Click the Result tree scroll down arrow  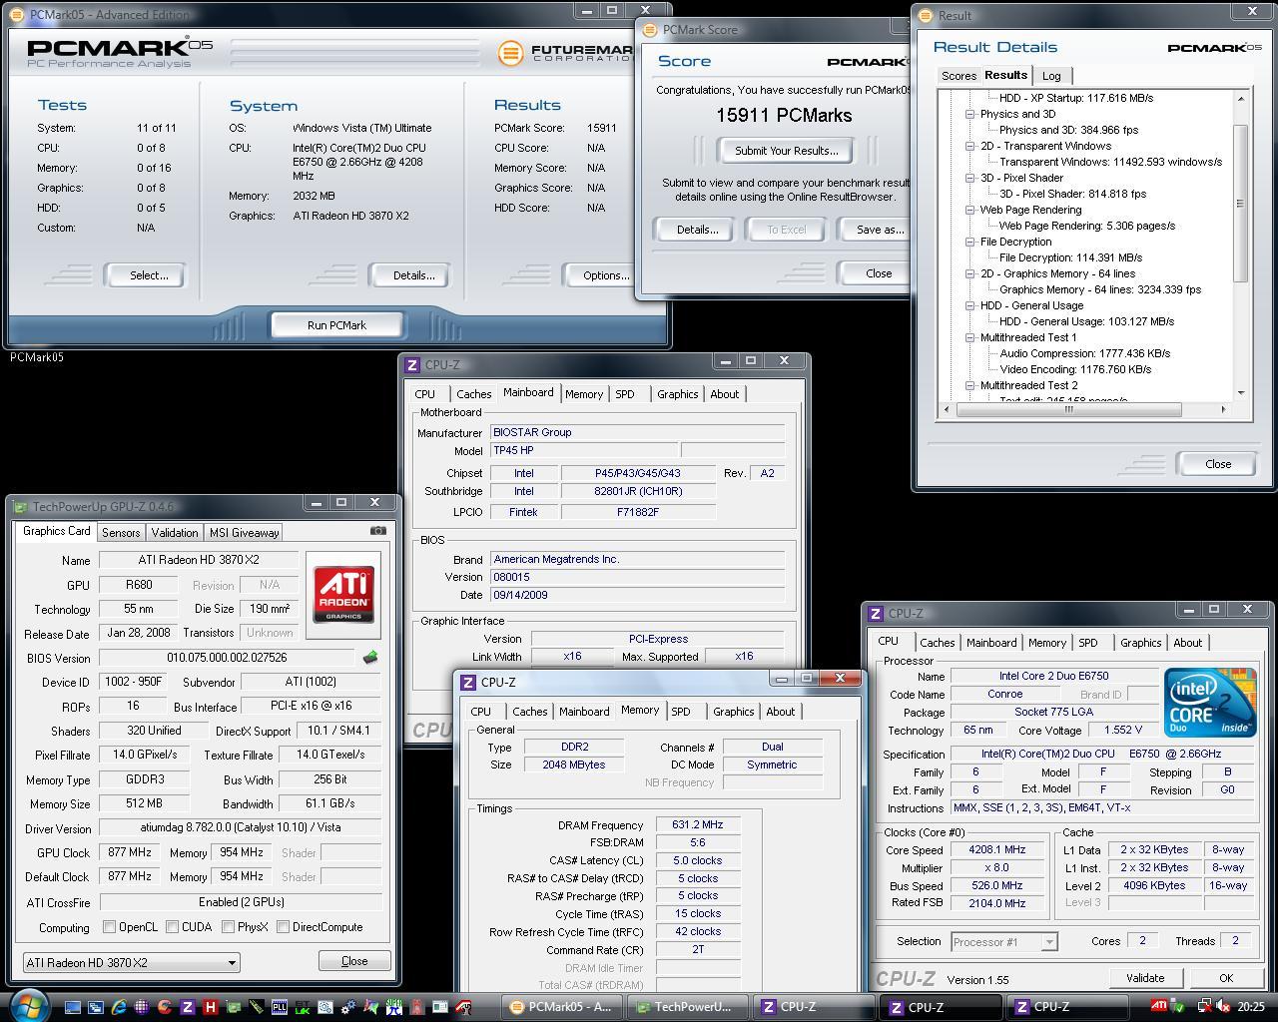(1241, 393)
